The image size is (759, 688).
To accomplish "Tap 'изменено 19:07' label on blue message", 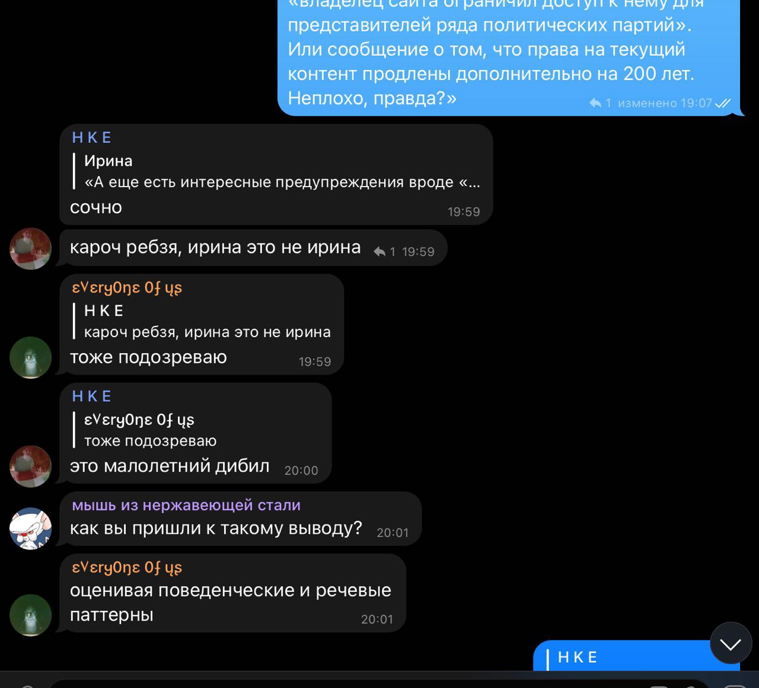I will (x=665, y=103).
